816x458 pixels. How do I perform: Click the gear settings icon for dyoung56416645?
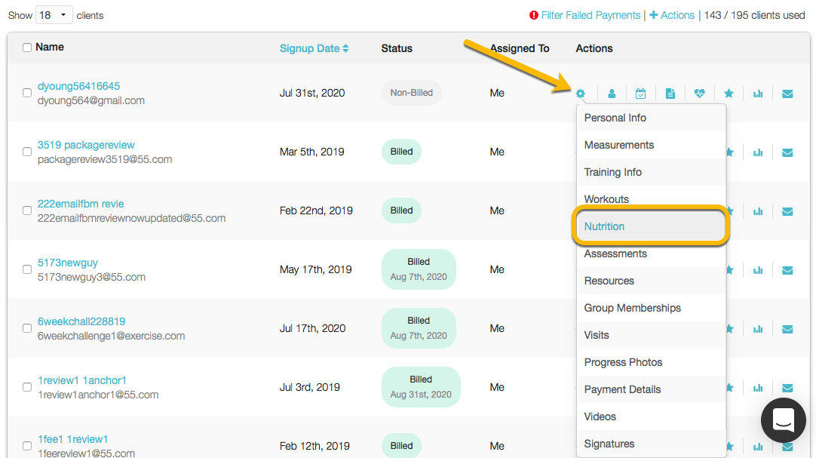tap(580, 94)
